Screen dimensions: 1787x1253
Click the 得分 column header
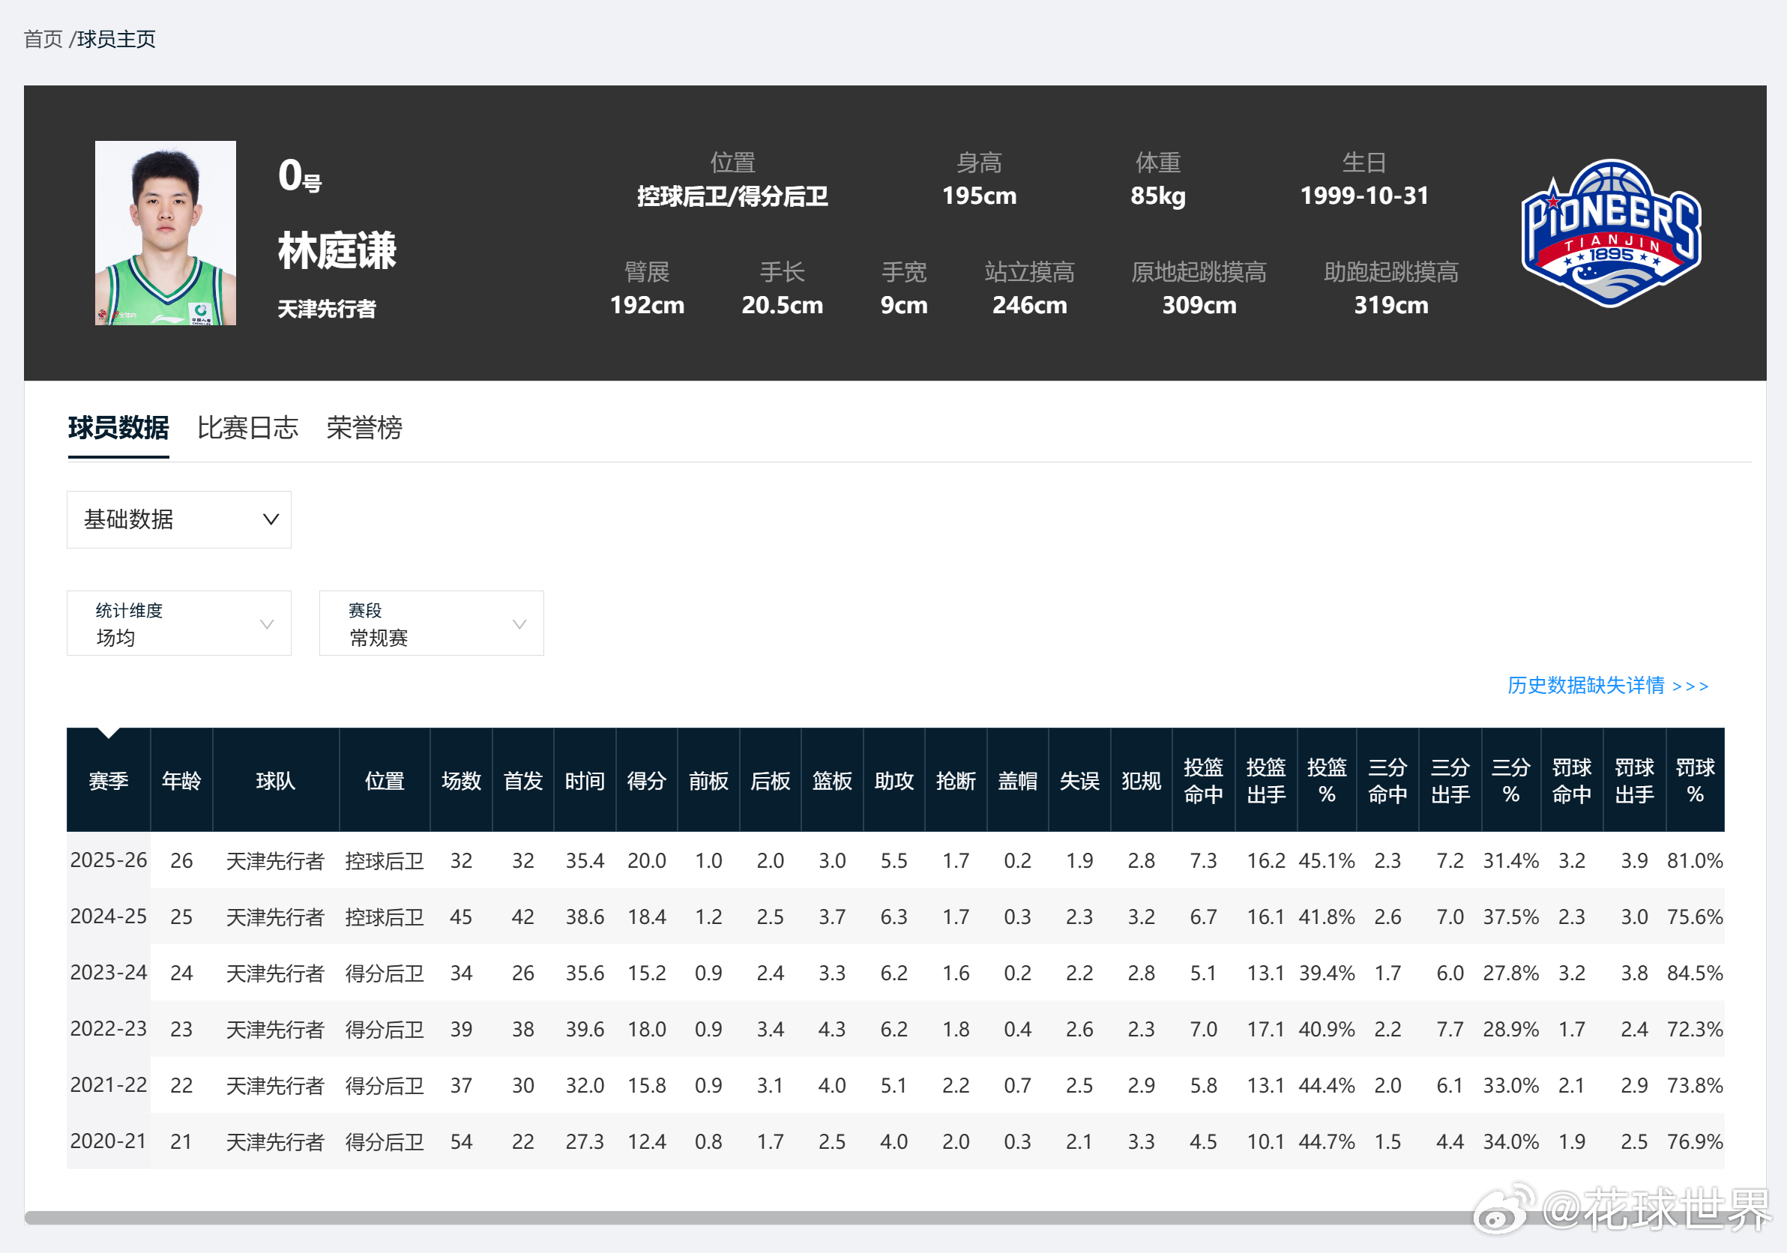pyautogui.click(x=646, y=781)
